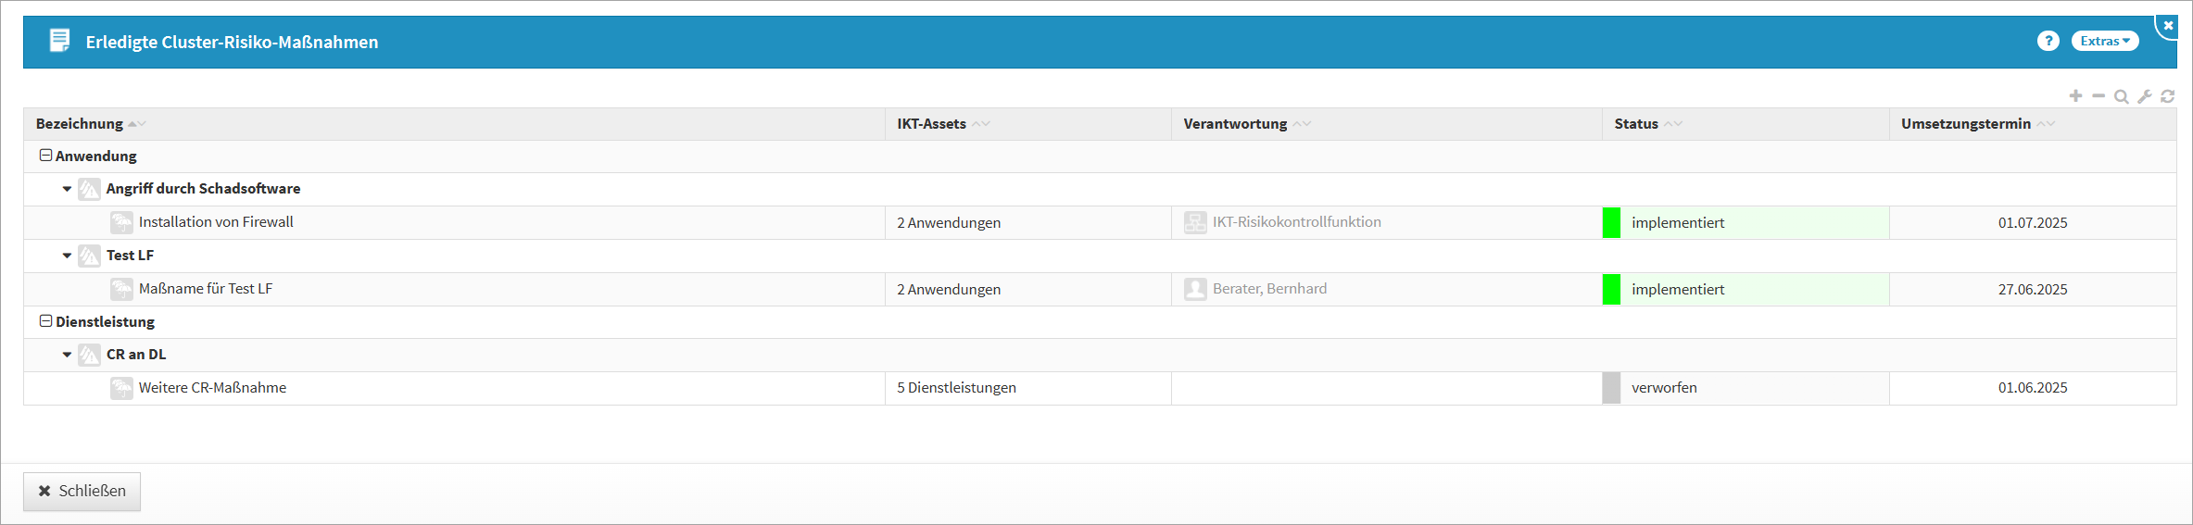The image size is (2193, 525).
Task: Click the magnifier search icon above table
Action: point(2121,96)
